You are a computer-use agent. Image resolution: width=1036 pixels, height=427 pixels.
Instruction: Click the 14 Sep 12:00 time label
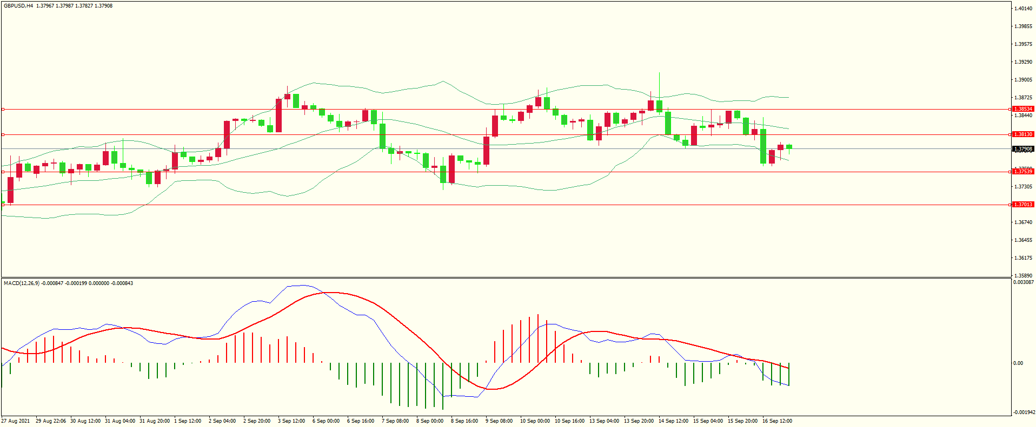click(674, 421)
